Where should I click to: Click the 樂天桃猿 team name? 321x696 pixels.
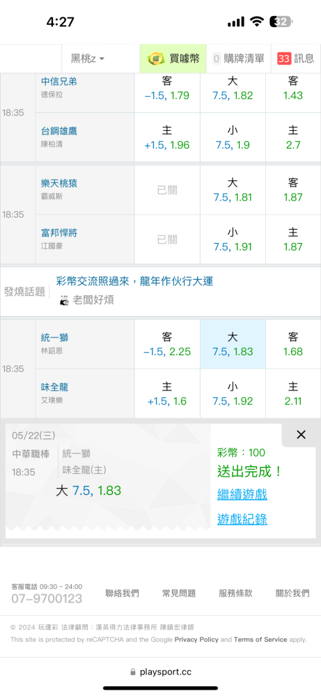coord(59,183)
